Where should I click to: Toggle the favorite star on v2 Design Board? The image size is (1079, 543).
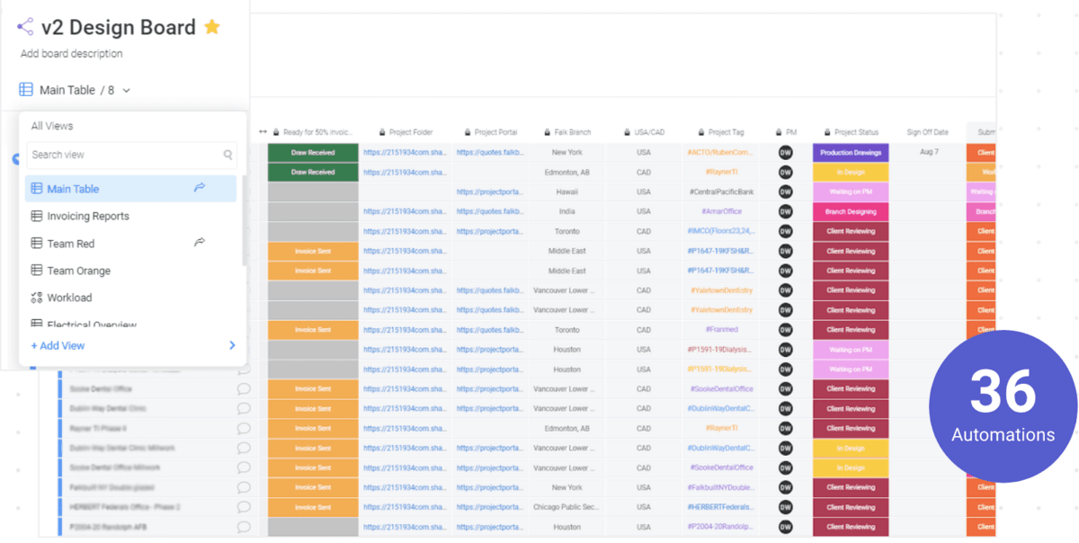[x=212, y=27]
